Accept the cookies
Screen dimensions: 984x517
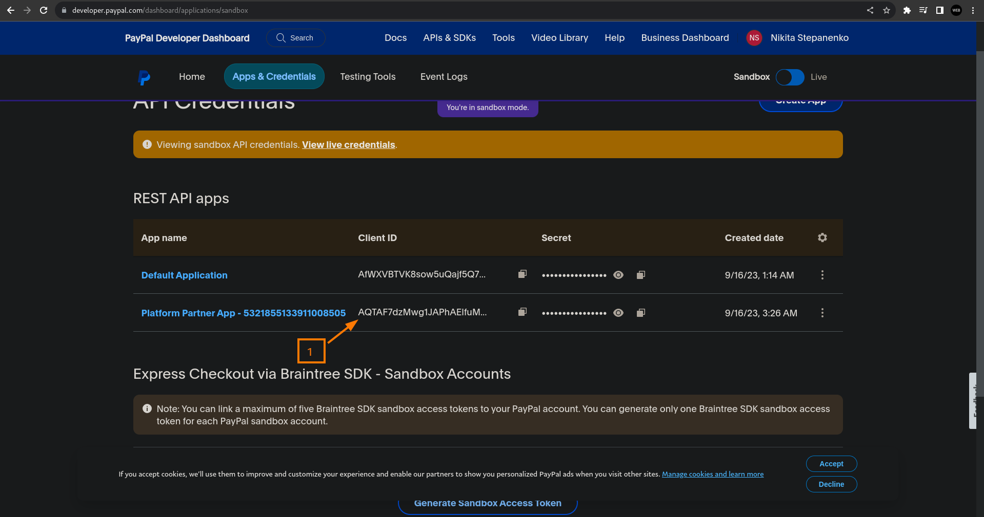coord(831,464)
